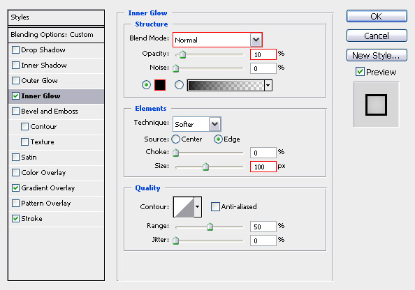
Task: Open the Contour curve picker thumbnail
Action: (184, 207)
